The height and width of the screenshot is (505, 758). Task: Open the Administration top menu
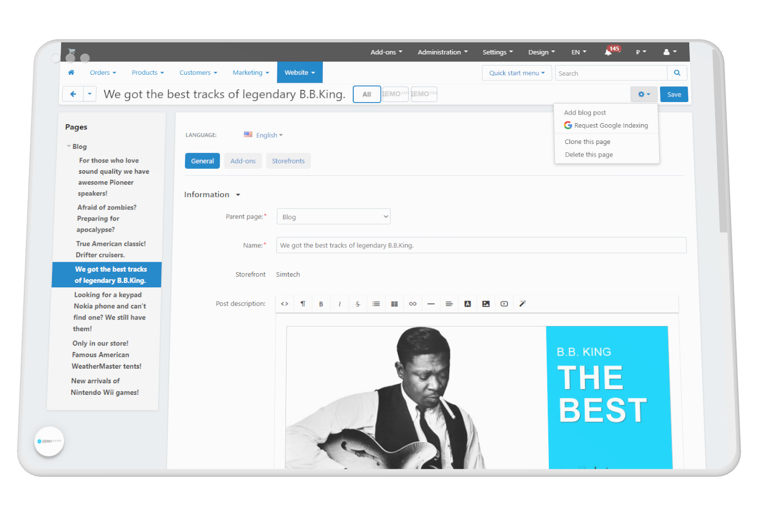point(443,52)
